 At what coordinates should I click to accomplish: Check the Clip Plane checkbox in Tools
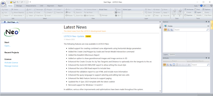203,15
